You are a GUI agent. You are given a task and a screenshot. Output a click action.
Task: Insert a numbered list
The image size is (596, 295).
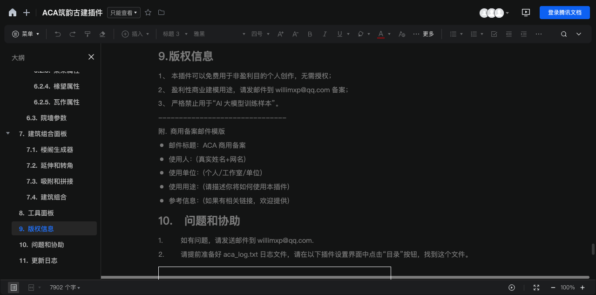(474, 34)
